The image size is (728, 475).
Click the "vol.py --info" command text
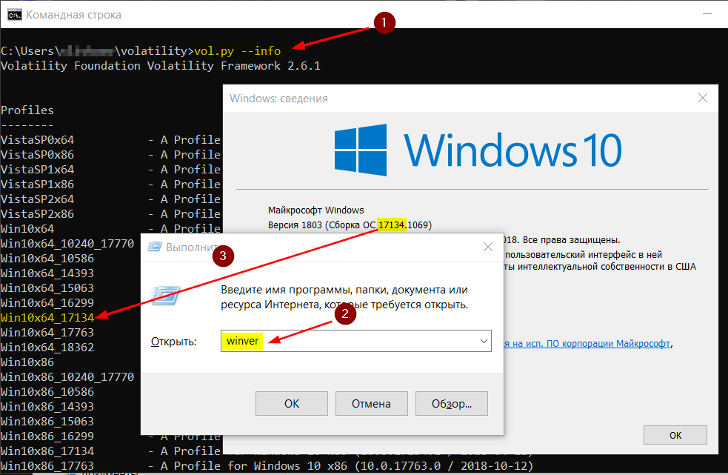237,50
